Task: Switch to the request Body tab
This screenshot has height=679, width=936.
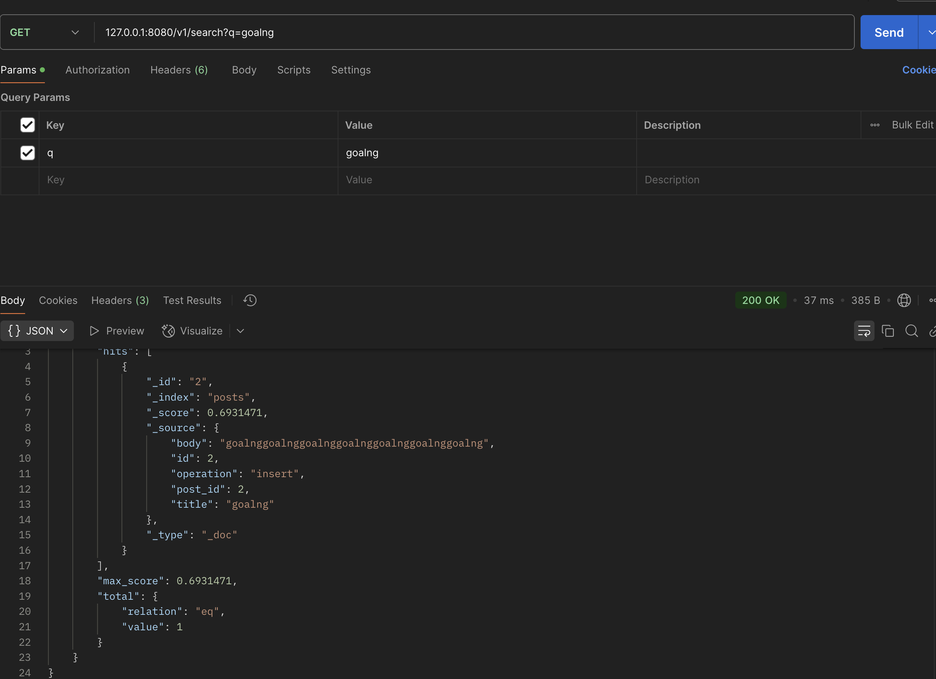Action: [244, 70]
